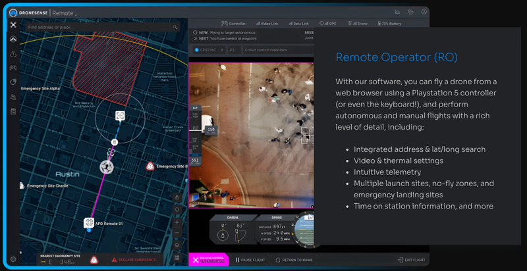This screenshot has width=527, height=271.
Task: Click the Video Link signal indicator
Action: tap(267, 24)
